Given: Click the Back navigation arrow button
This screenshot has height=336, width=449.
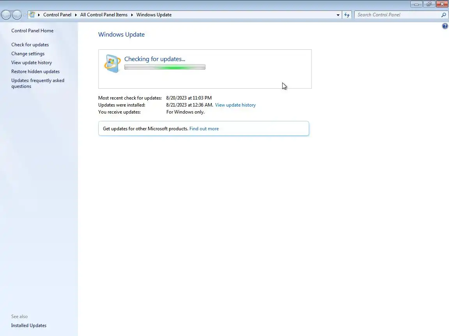Looking at the screenshot, I should tap(6, 15).
